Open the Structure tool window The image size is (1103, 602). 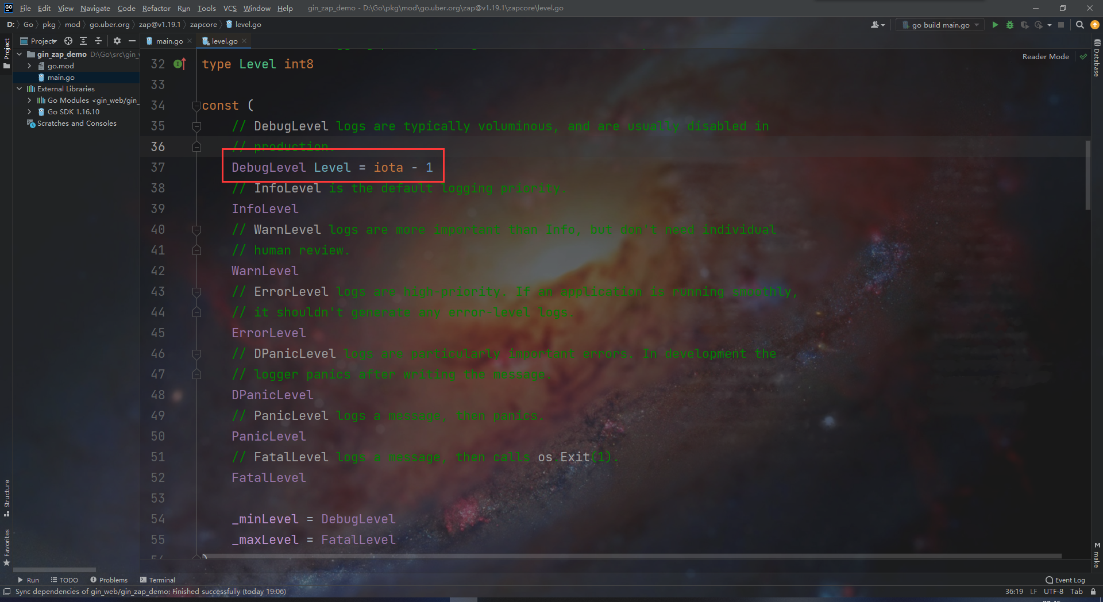pyautogui.click(x=7, y=497)
